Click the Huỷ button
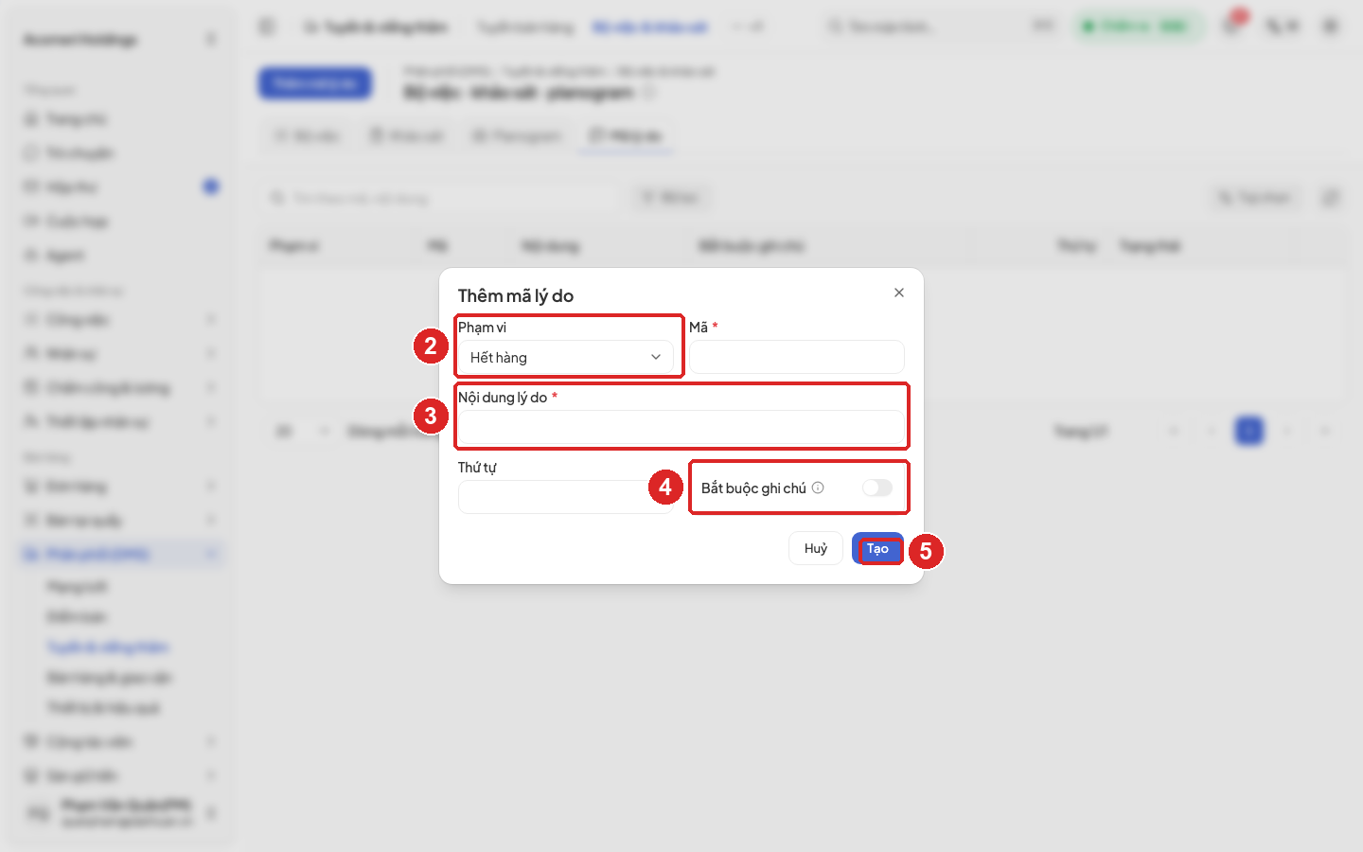 pos(816,549)
